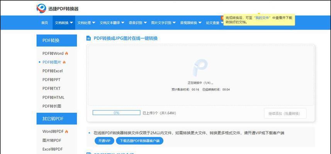Select PDF转长图 in the sidebar
The height and width of the screenshot is (154, 331).
point(52,106)
